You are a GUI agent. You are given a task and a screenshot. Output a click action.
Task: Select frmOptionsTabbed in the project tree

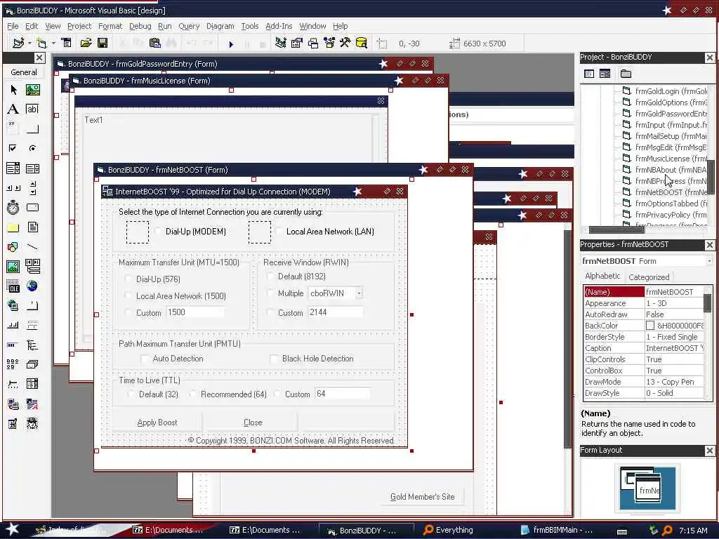click(664, 204)
